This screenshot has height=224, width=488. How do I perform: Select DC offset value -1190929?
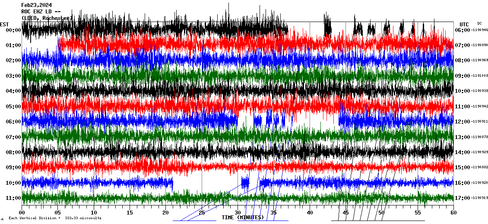pos(479,152)
